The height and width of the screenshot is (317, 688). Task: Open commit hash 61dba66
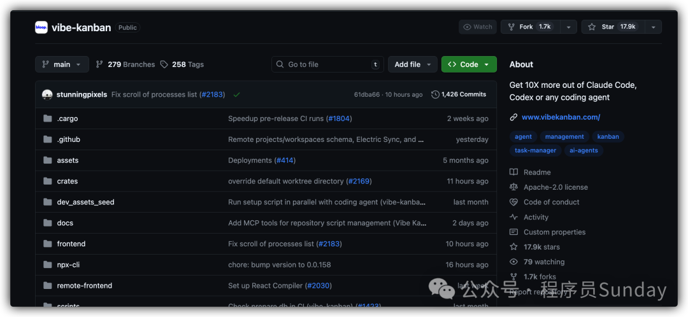(x=367, y=94)
